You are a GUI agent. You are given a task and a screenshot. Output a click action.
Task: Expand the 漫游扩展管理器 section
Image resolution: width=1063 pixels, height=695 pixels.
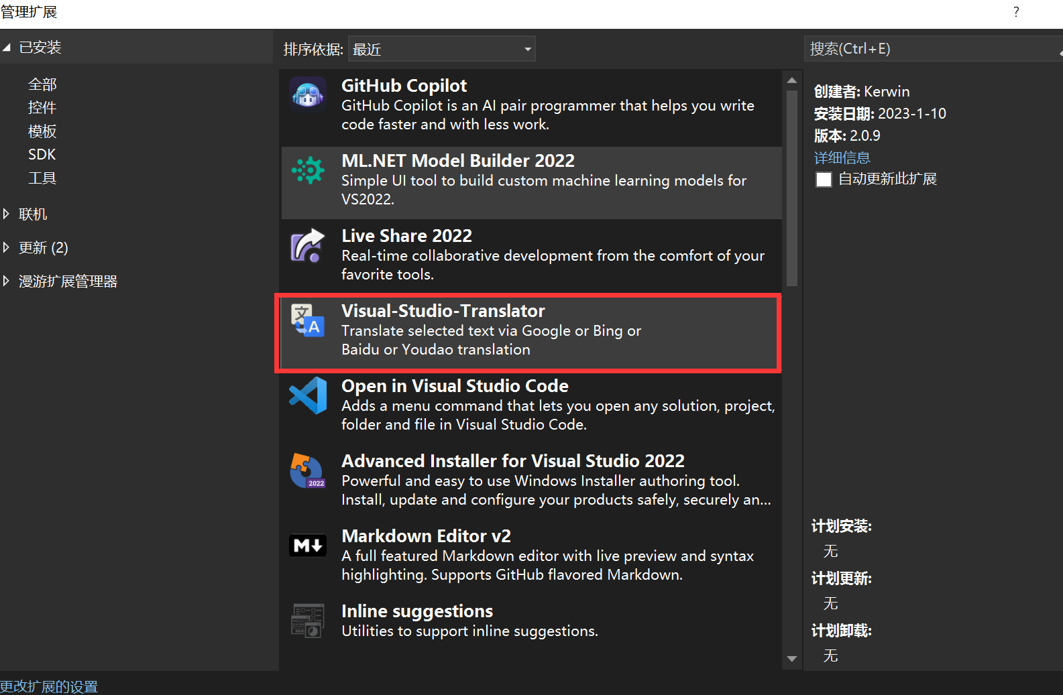pyautogui.click(x=7, y=281)
